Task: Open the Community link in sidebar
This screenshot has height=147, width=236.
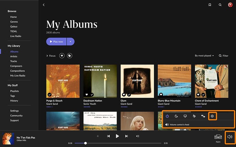Action: [x=16, y=116]
